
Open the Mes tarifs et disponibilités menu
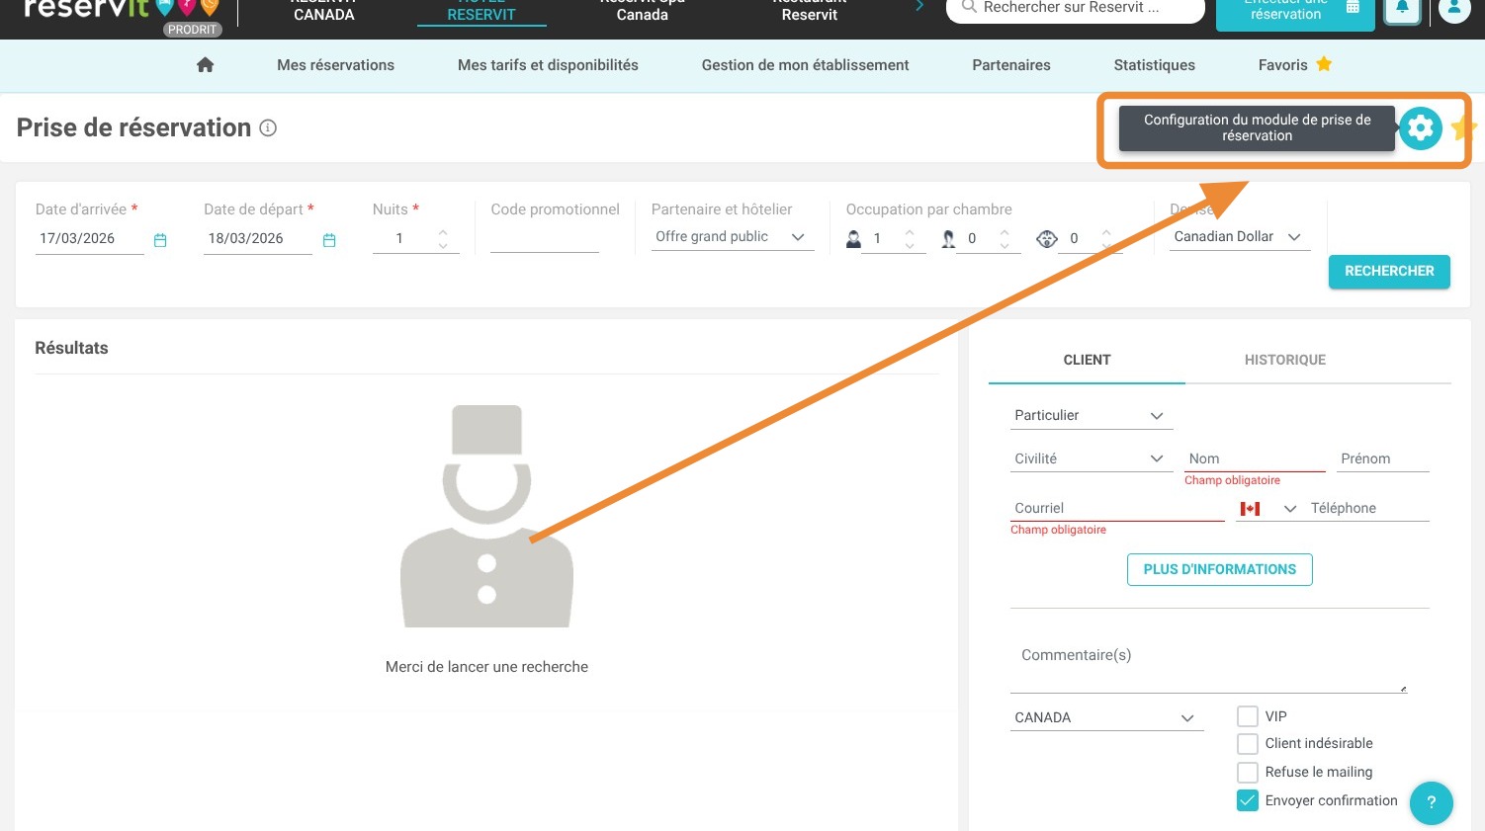click(x=548, y=65)
